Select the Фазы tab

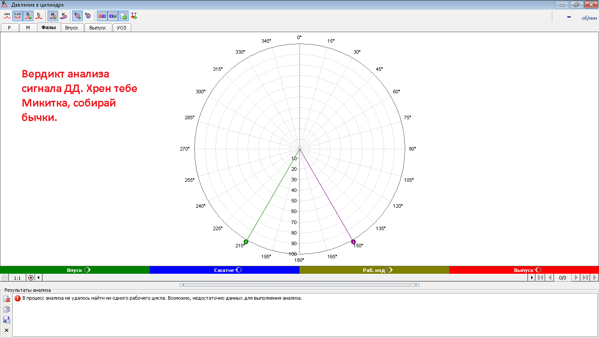(x=48, y=27)
